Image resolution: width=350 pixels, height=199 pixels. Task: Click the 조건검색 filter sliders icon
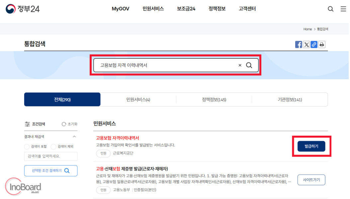pos(27,124)
